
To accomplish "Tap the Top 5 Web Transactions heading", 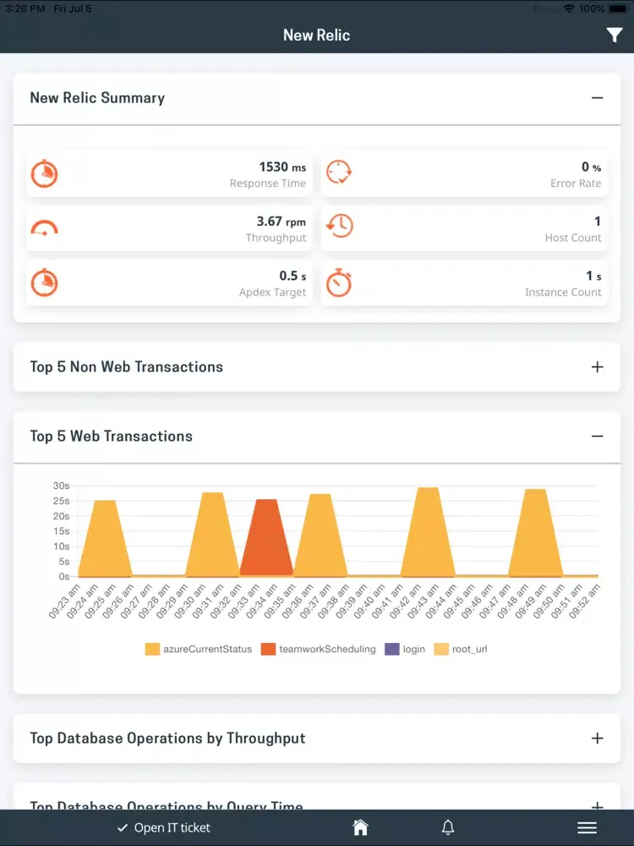I will point(111,436).
